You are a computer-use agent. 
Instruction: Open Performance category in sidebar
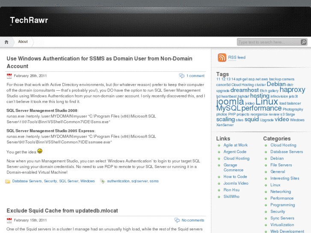[282, 198]
